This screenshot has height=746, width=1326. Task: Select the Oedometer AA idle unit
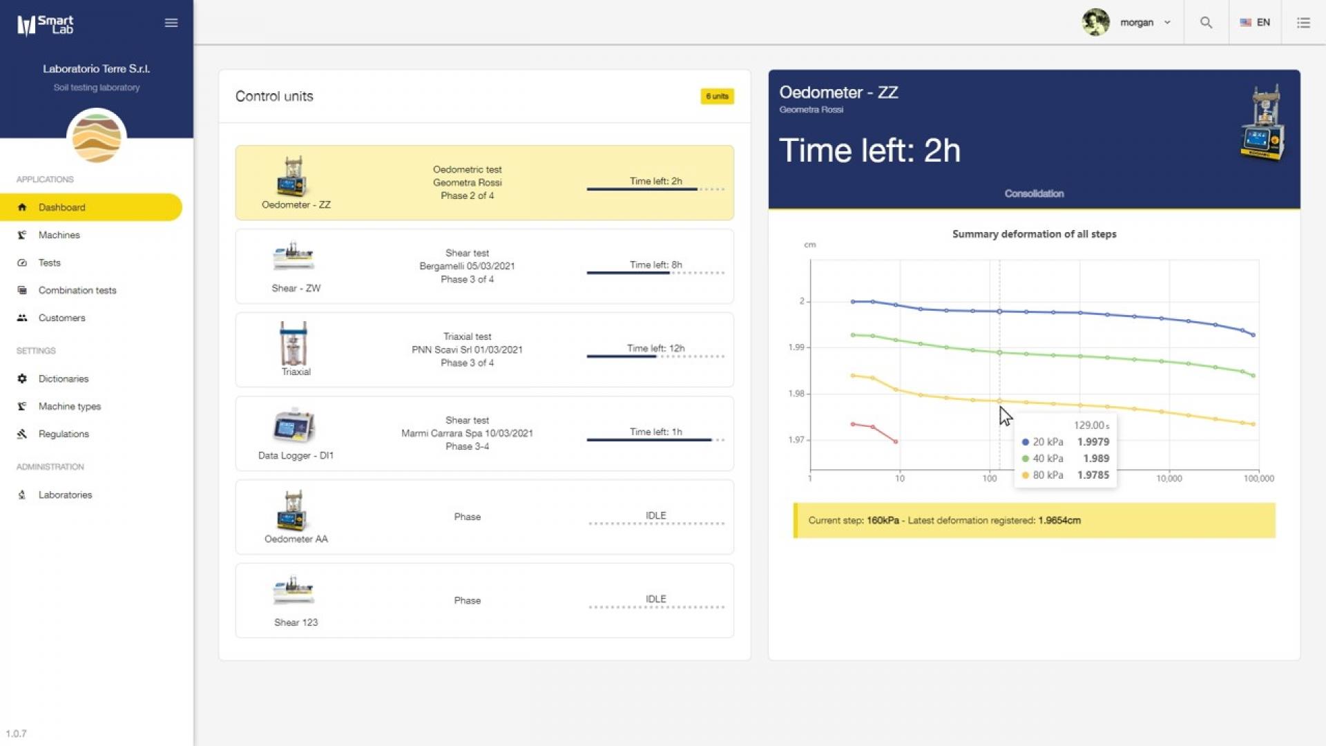click(484, 517)
